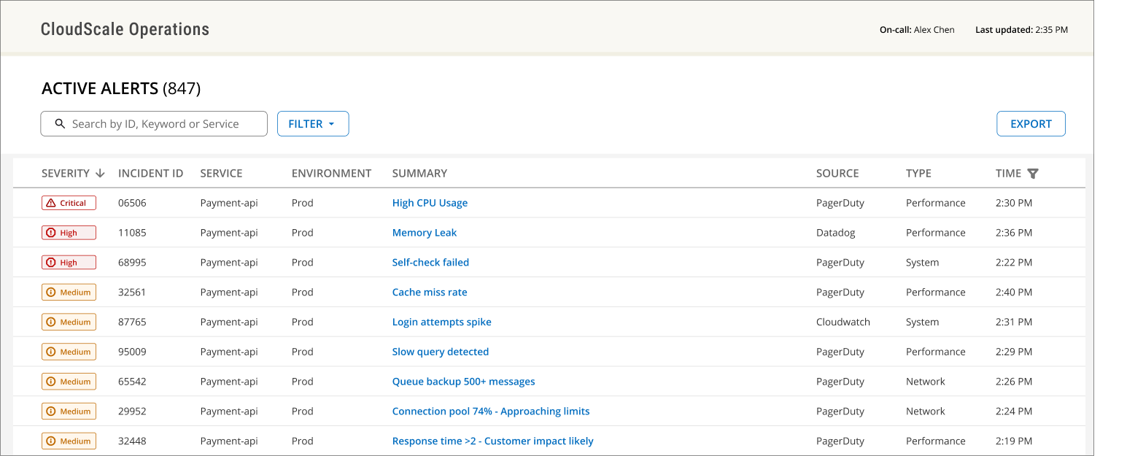
Task: Open the Self-check failed alert
Action: pyautogui.click(x=430, y=263)
